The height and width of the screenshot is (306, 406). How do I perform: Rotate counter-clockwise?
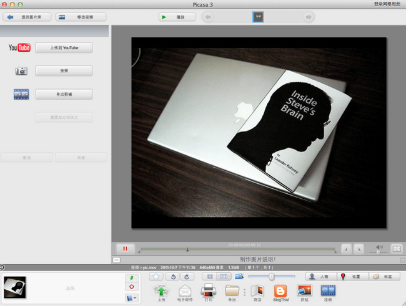click(x=173, y=277)
